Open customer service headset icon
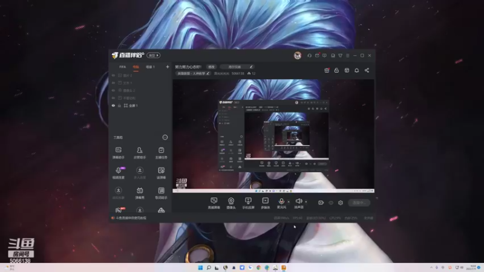This screenshot has width=484, height=272. tap(309, 56)
